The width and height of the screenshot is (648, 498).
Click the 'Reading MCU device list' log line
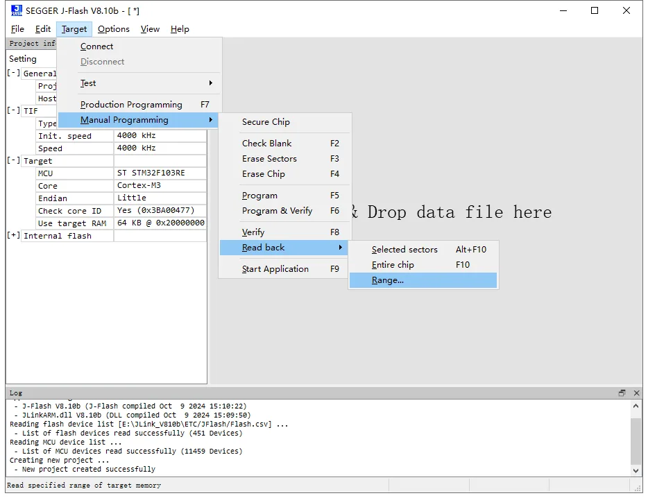(x=66, y=443)
